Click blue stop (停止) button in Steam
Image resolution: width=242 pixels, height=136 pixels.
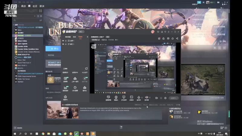53,49
